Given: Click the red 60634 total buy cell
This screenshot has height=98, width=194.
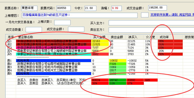Looking at the screenshot, I should coord(100,80).
